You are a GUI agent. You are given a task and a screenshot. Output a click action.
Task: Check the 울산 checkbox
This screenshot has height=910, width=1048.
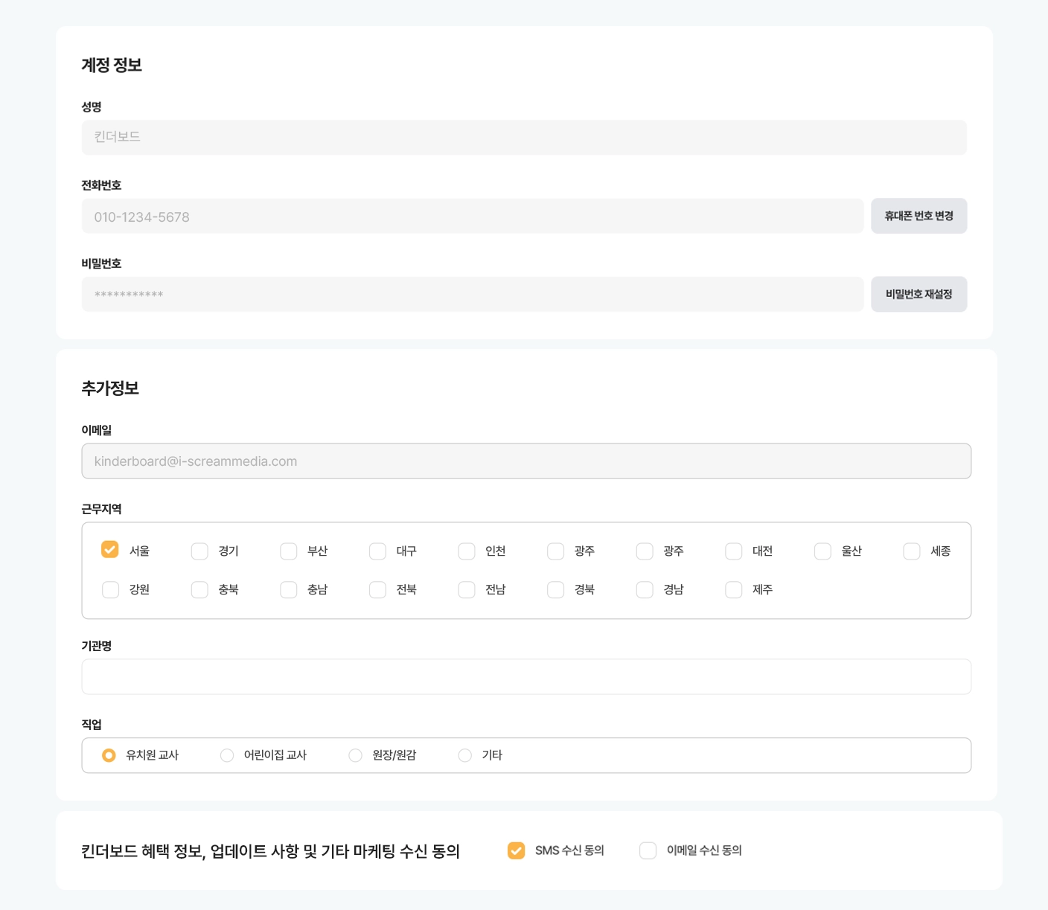tap(822, 551)
